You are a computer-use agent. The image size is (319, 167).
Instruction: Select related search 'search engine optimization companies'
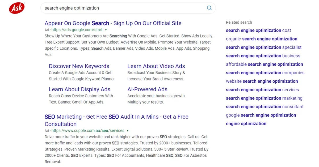tap(265, 73)
